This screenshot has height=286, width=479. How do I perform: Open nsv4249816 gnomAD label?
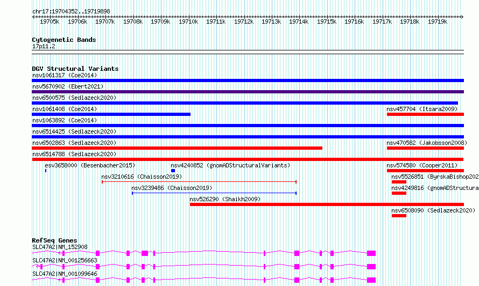click(x=435, y=188)
